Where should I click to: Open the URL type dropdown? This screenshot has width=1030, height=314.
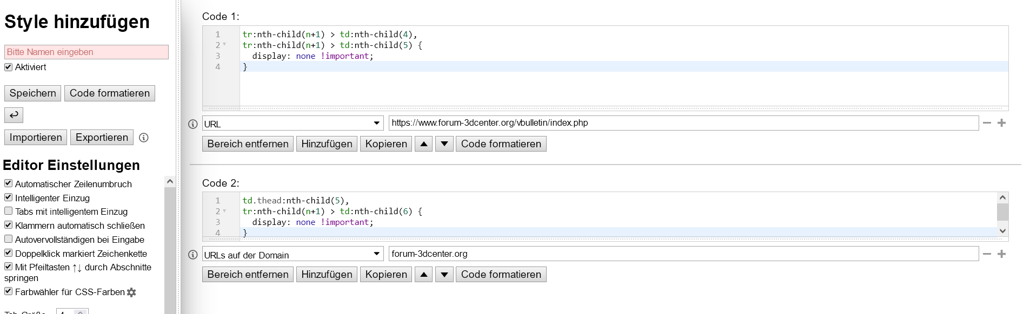[x=293, y=124]
